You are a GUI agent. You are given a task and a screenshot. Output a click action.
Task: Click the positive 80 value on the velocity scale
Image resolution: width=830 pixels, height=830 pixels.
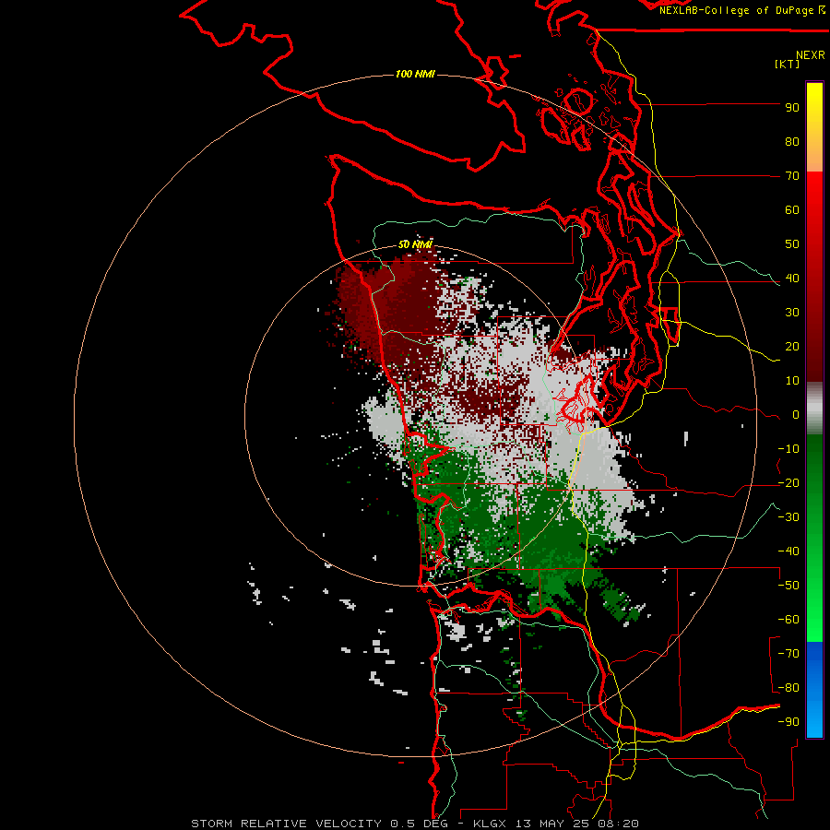[792, 142]
